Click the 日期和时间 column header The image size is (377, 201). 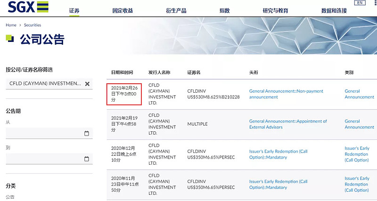click(122, 72)
